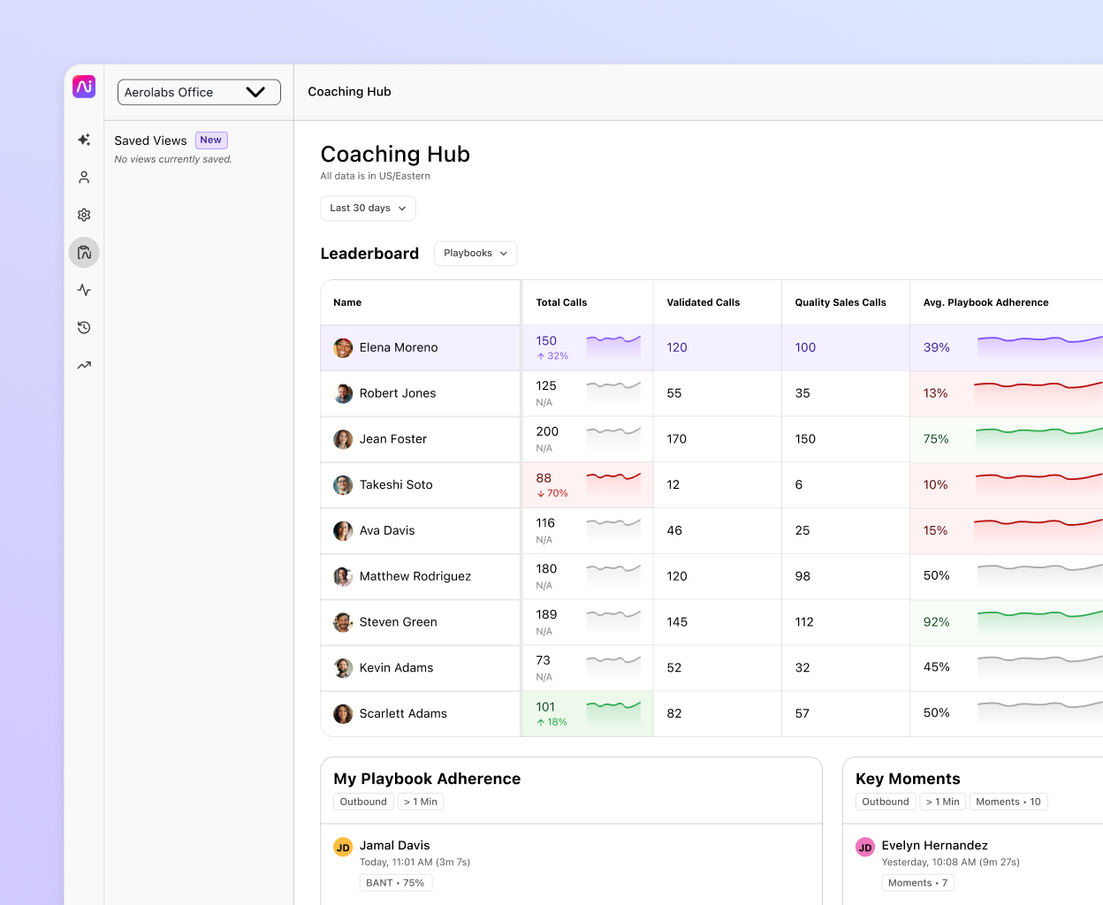Select the activity pulse icon in sidebar

(x=83, y=290)
